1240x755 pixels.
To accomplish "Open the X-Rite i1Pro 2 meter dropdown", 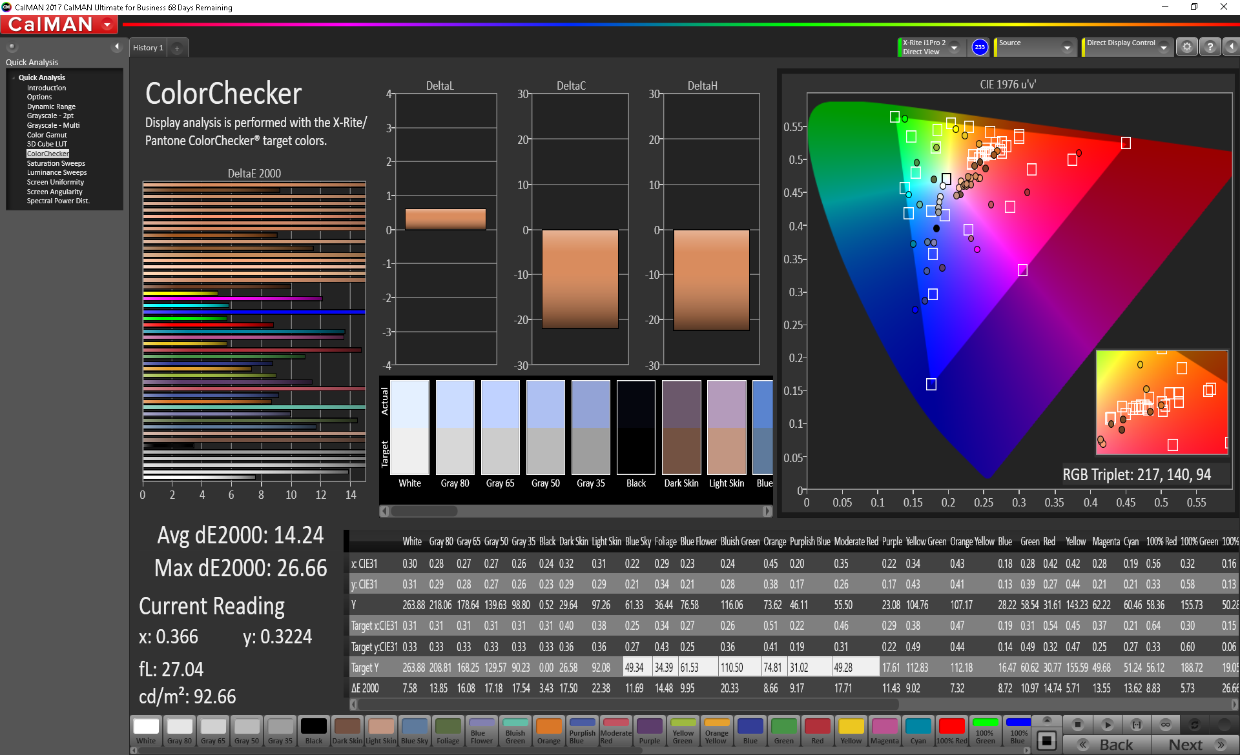I will [954, 47].
